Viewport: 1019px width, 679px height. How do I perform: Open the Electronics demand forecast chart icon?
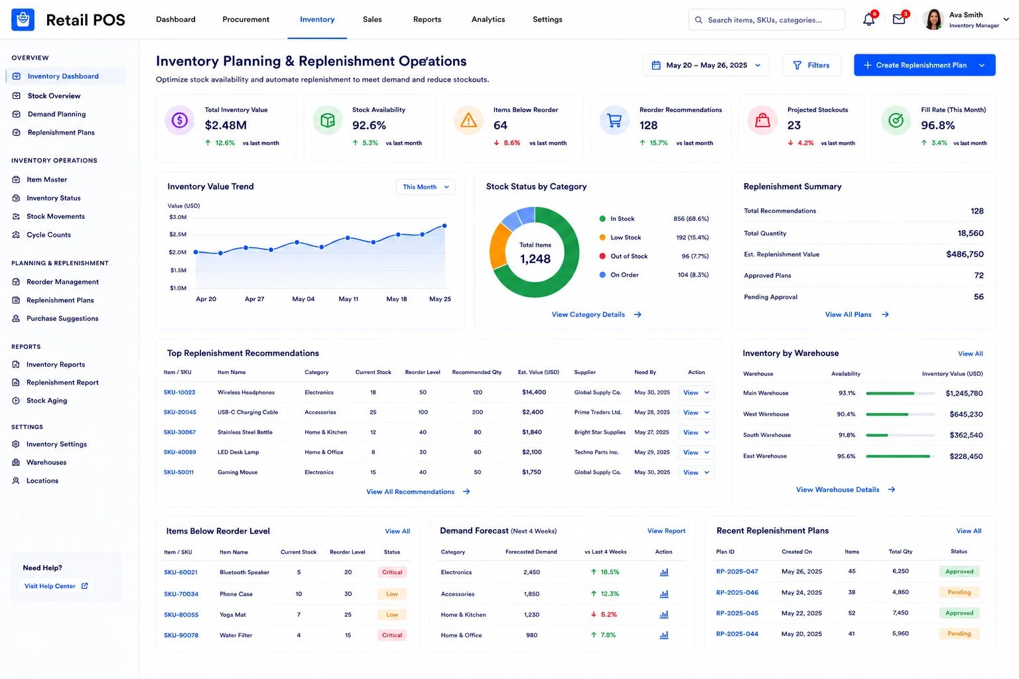pos(664,572)
